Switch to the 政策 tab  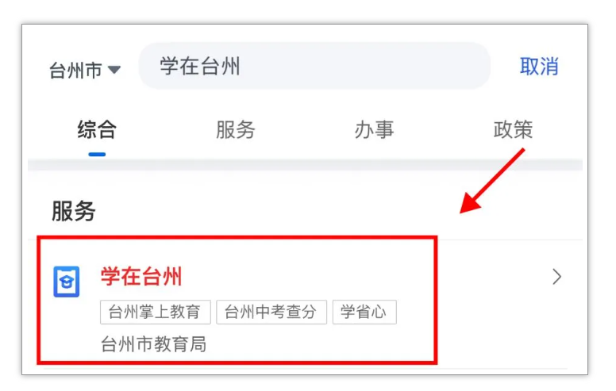pyautogui.click(x=513, y=129)
